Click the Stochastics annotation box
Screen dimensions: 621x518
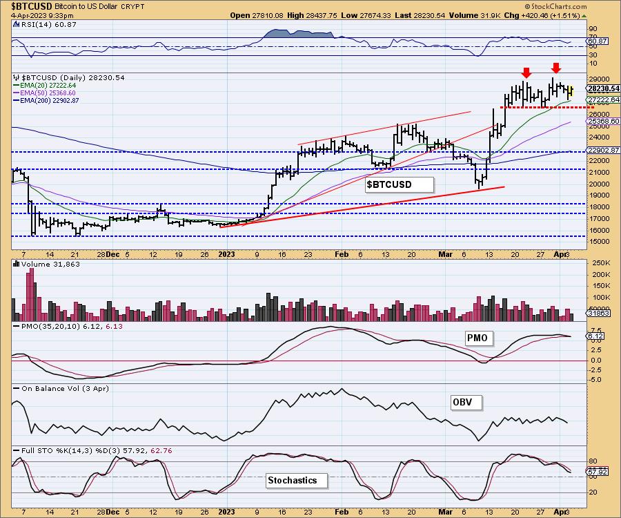297,480
